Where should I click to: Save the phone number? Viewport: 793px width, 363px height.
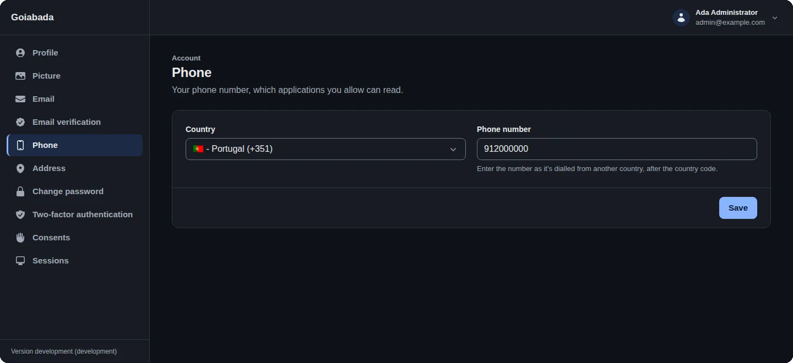click(x=738, y=208)
